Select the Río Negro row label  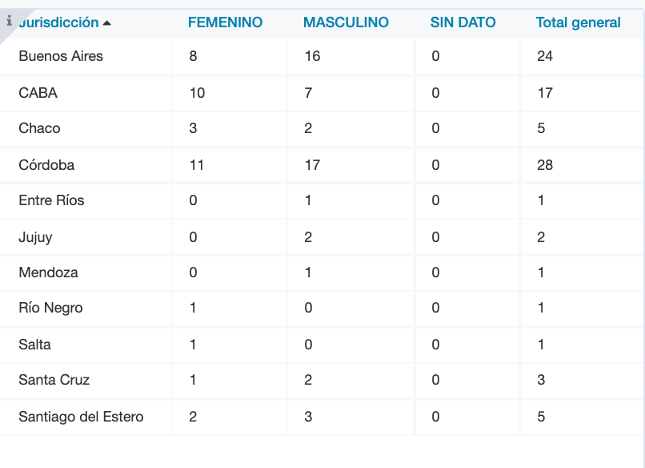(50, 308)
